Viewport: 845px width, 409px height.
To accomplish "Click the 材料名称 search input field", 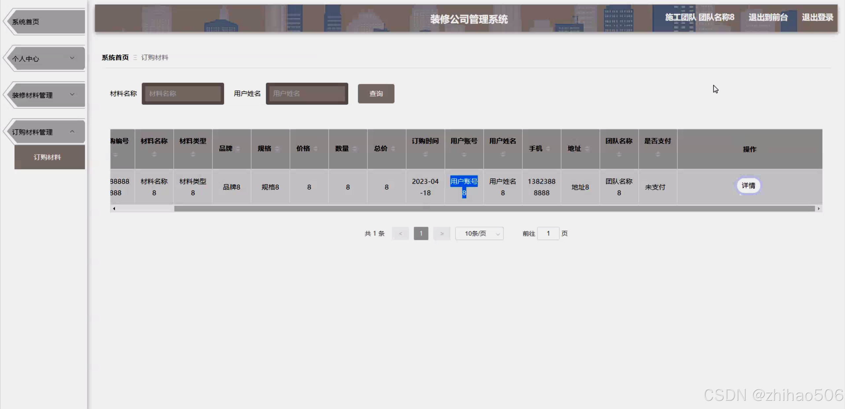I will coord(183,93).
